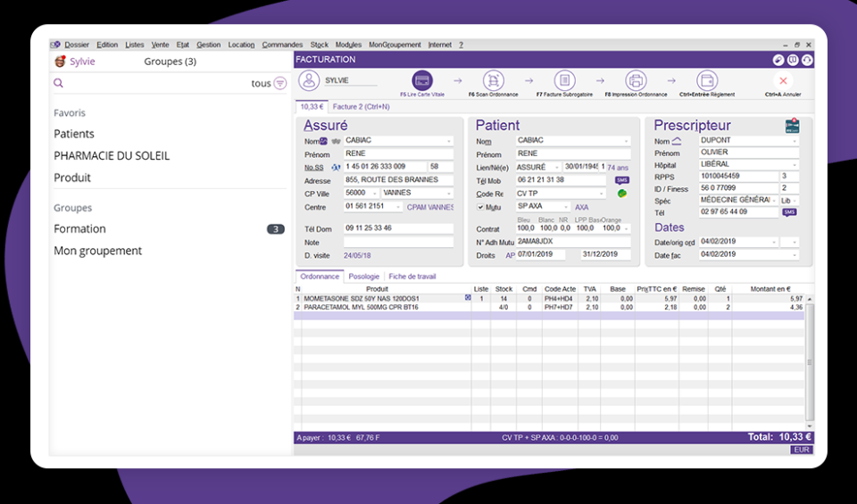Viewport: 857px width, 504px height.
Task: Click the Règlement wallet icon
Action: tap(706, 80)
